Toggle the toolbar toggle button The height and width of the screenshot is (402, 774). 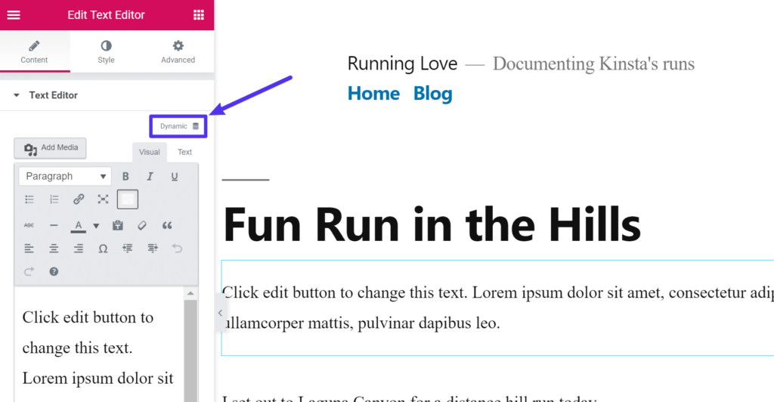click(x=128, y=199)
